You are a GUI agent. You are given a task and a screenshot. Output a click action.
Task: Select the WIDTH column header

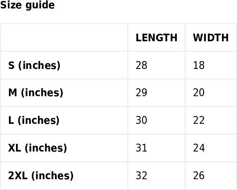click(211, 38)
